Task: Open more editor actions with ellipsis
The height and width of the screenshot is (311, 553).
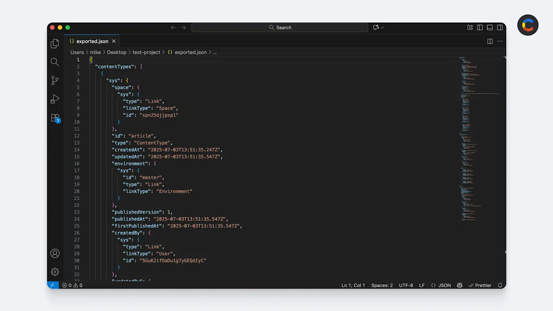Action: pyautogui.click(x=499, y=41)
